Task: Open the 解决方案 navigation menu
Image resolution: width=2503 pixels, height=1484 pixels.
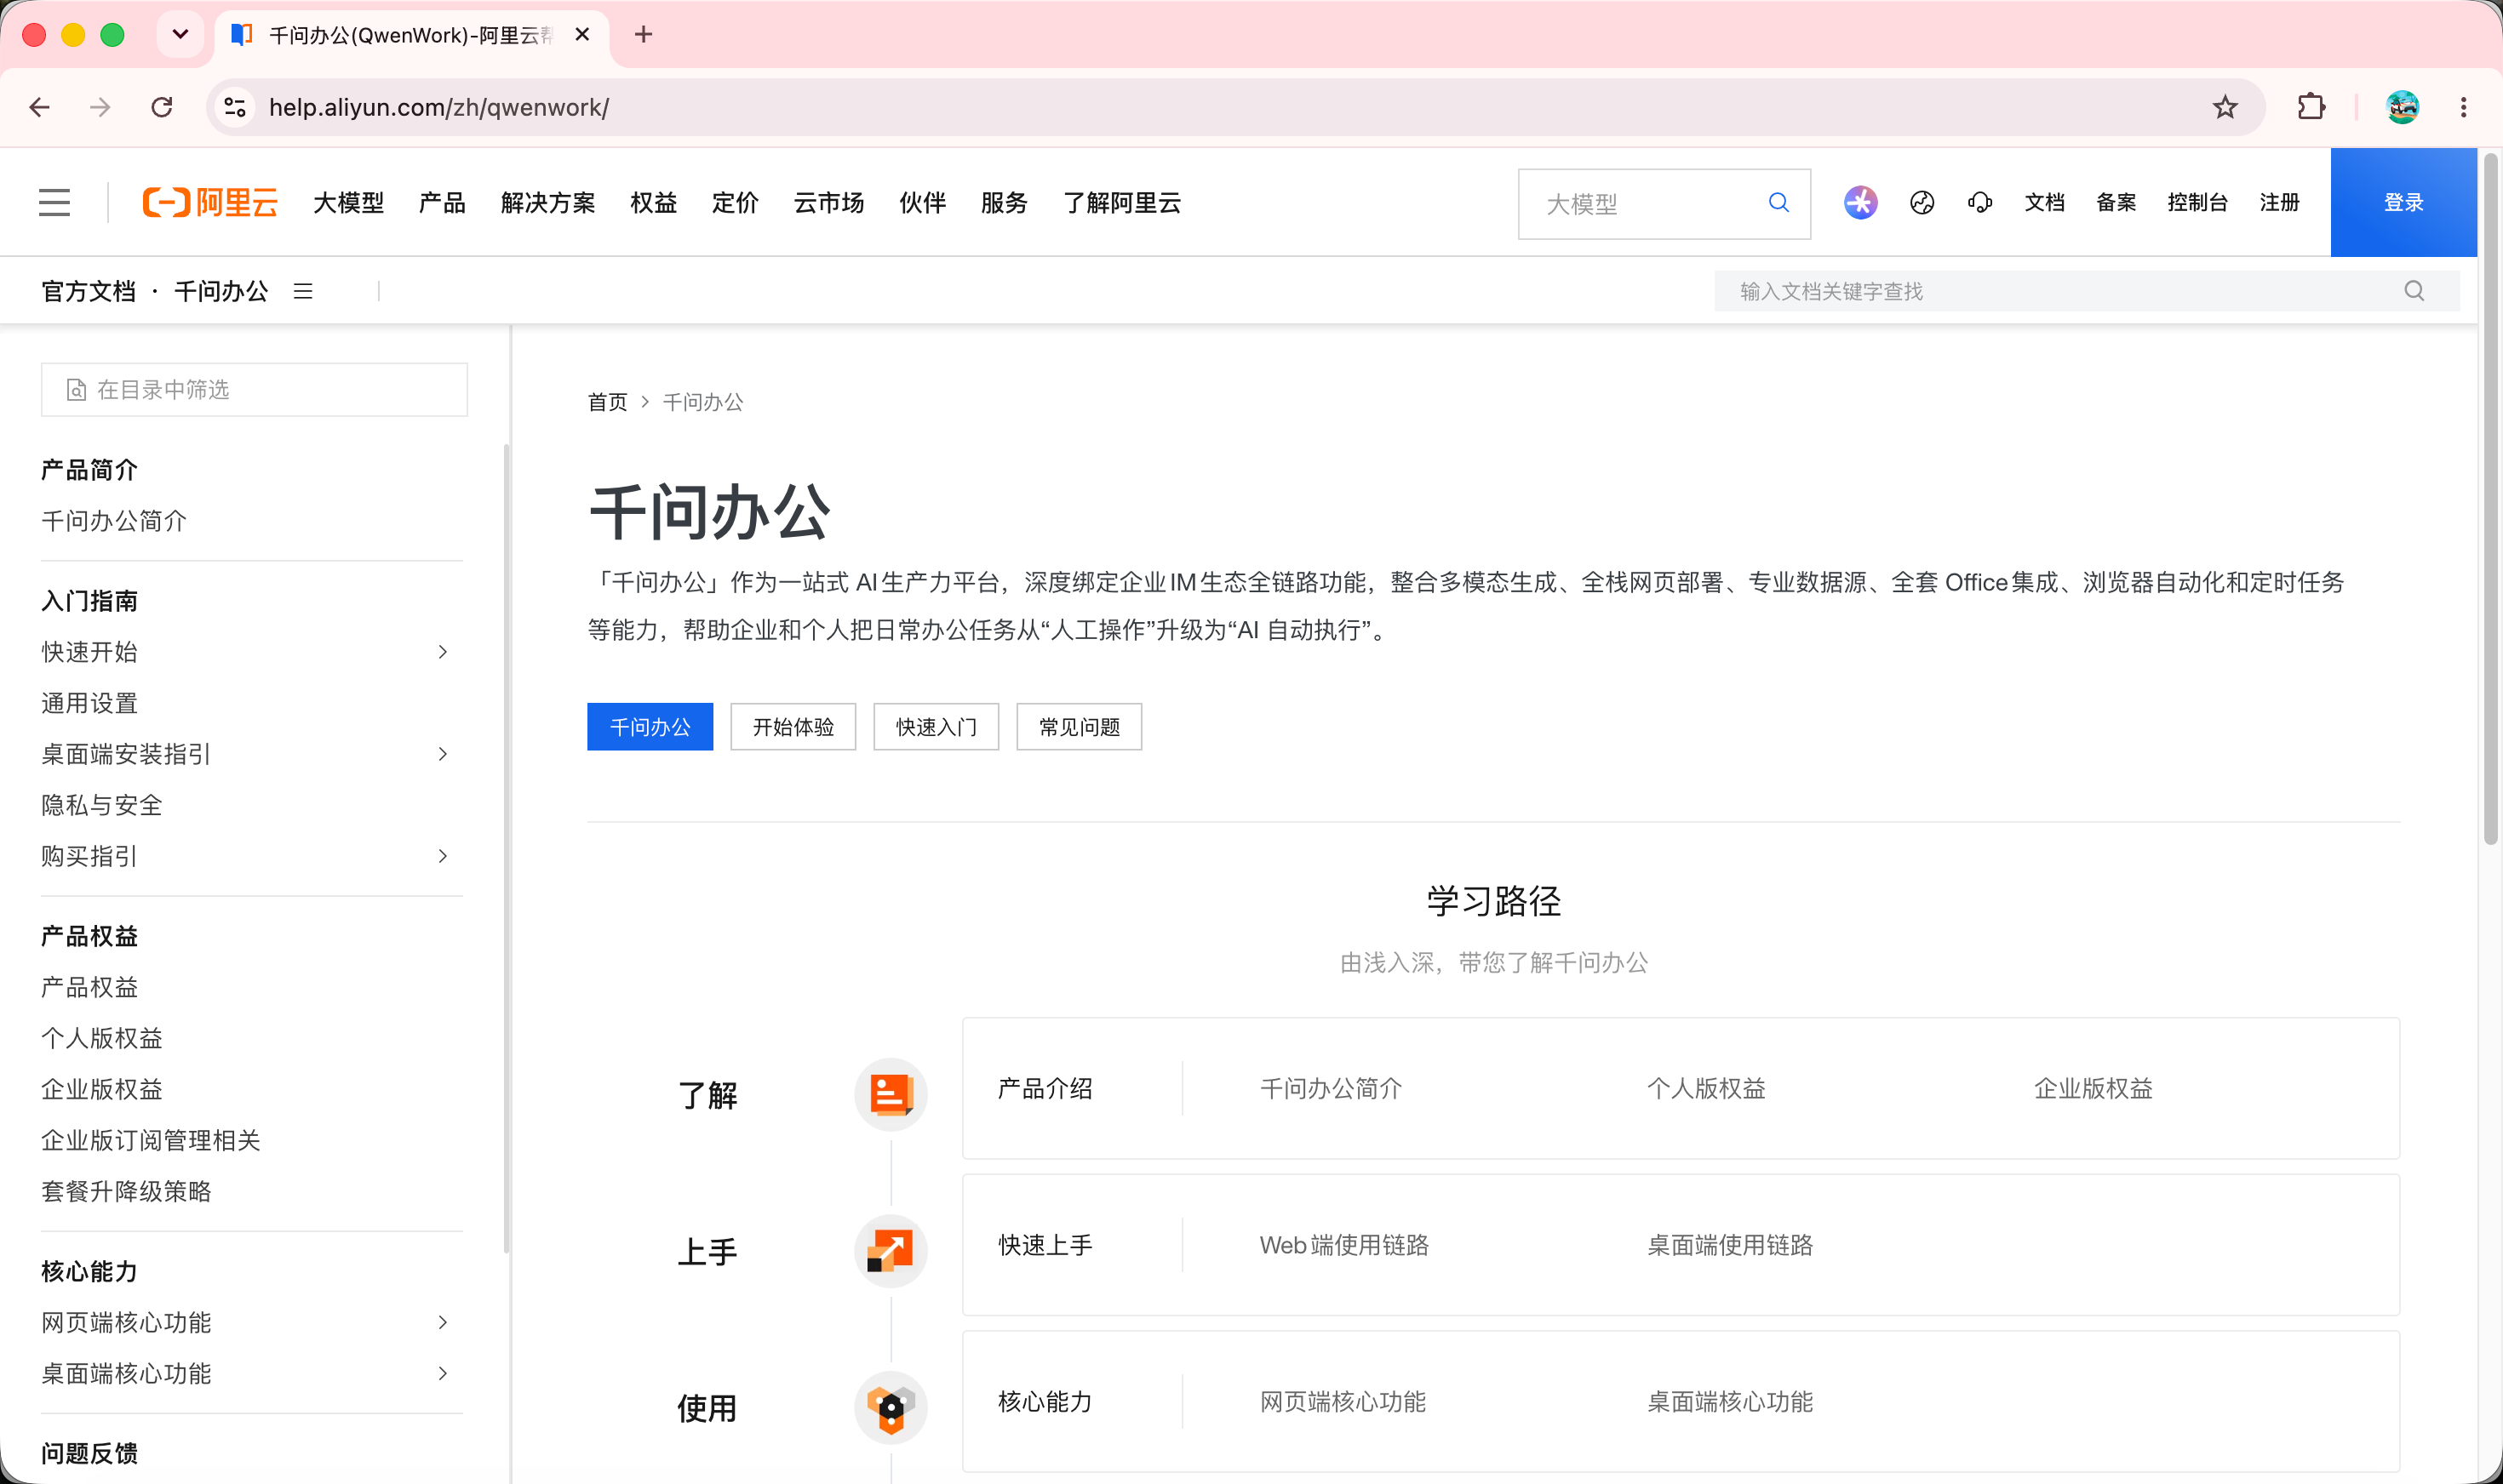Action: (548, 203)
